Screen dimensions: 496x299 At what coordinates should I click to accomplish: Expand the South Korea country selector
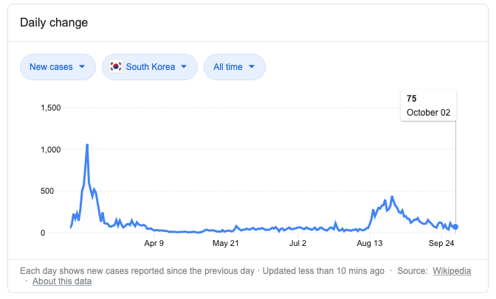[x=150, y=67]
